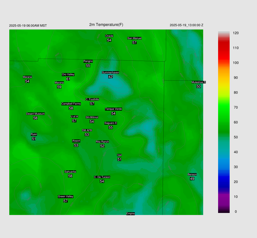Select the DM AFB station label
This screenshot has height=238, width=257.
point(87,130)
